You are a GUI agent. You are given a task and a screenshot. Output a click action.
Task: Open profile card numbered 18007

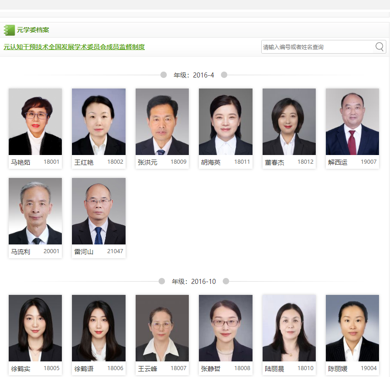[162, 335]
